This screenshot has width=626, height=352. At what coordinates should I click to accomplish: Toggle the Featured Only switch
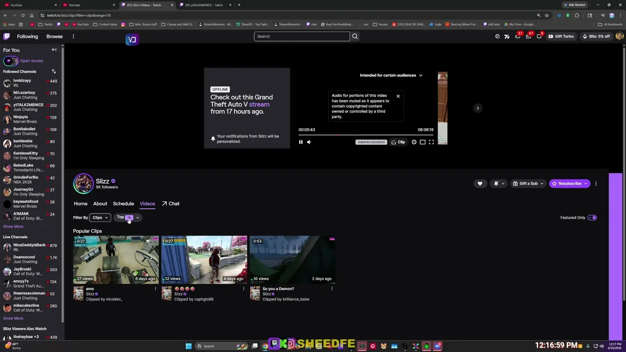[x=592, y=218]
